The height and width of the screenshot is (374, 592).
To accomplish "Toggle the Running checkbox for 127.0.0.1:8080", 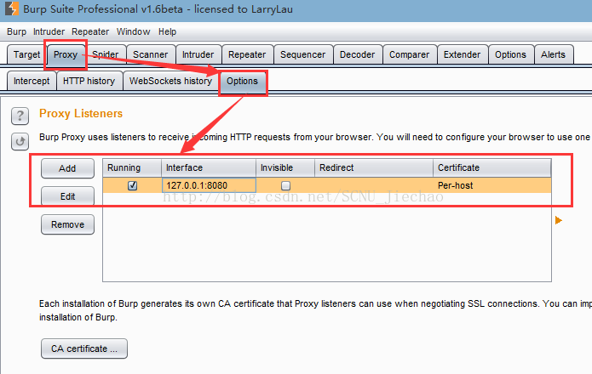I will click(132, 185).
